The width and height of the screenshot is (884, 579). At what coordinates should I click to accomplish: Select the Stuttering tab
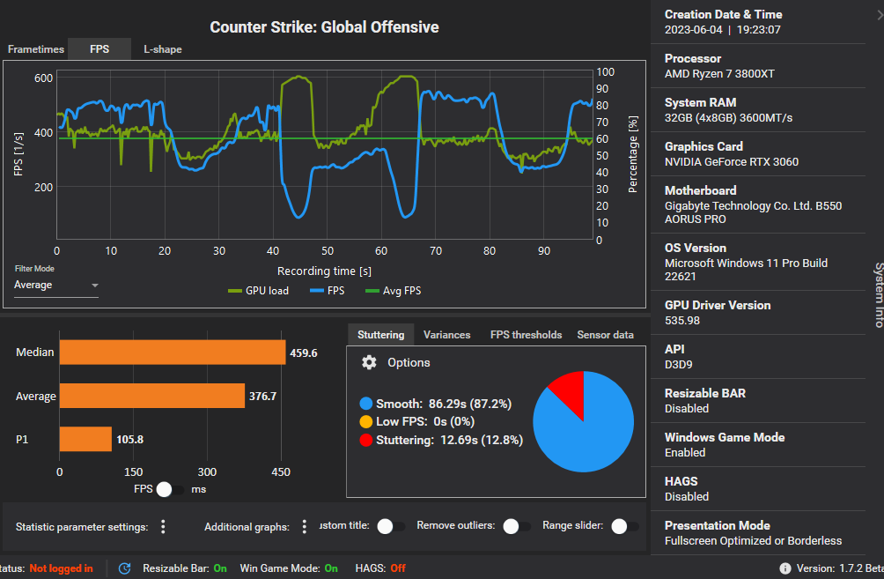pyautogui.click(x=380, y=335)
